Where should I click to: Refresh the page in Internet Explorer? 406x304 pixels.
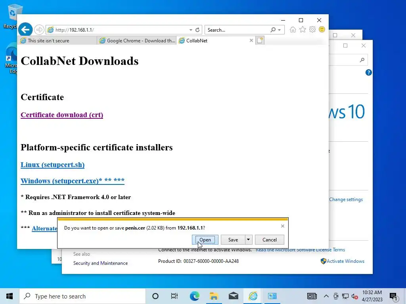pyautogui.click(x=197, y=30)
